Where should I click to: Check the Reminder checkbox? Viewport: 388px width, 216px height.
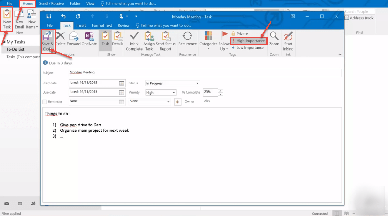[x=44, y=101]
